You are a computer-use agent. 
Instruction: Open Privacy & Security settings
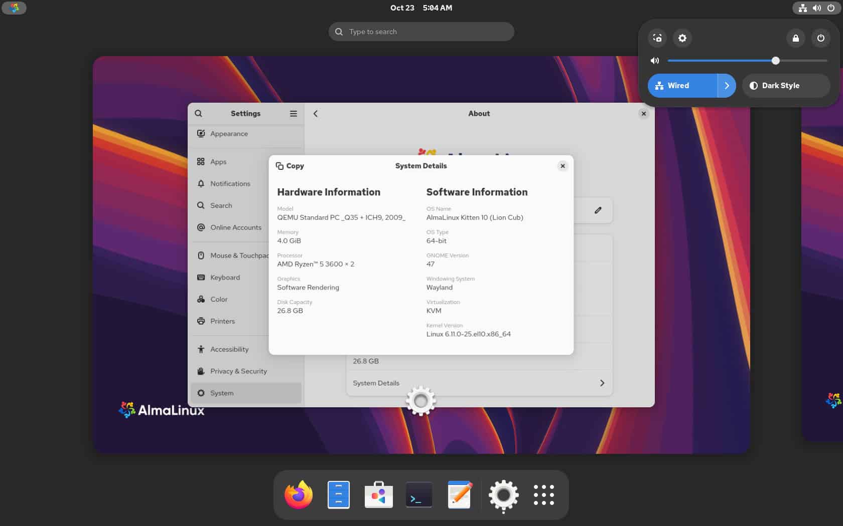tap(238, 371)
